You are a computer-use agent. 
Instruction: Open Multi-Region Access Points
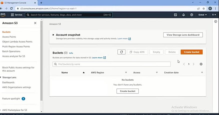pyautogui.click(x=16, y=46)
